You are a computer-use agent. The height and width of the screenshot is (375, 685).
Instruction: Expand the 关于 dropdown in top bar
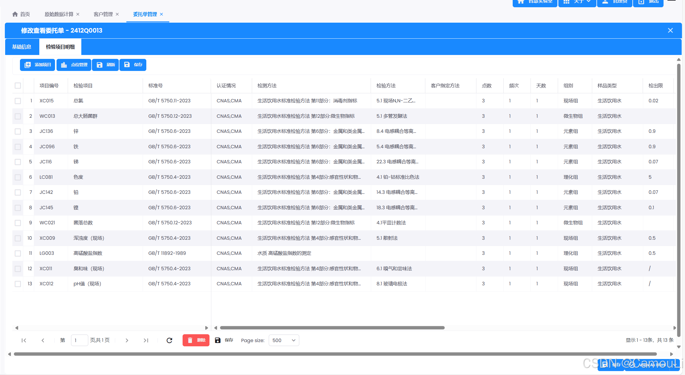tap(577, 2)
